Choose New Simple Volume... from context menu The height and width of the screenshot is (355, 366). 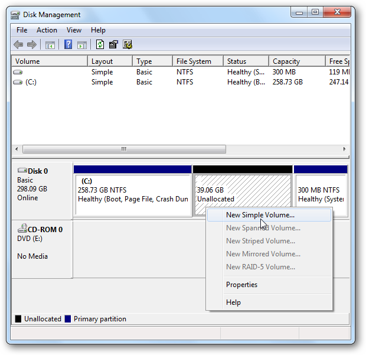click(269, 215)
